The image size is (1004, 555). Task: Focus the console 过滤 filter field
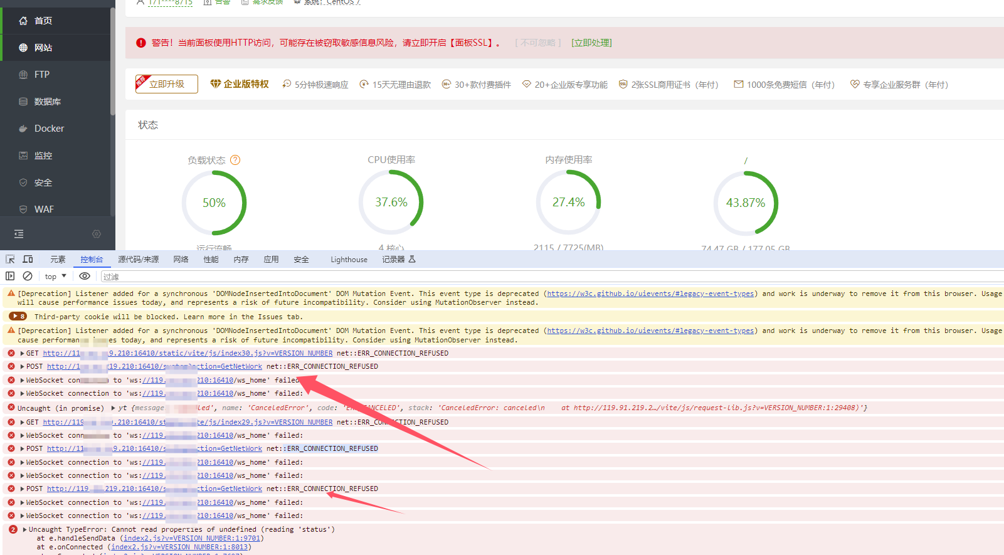coord(552,276)
